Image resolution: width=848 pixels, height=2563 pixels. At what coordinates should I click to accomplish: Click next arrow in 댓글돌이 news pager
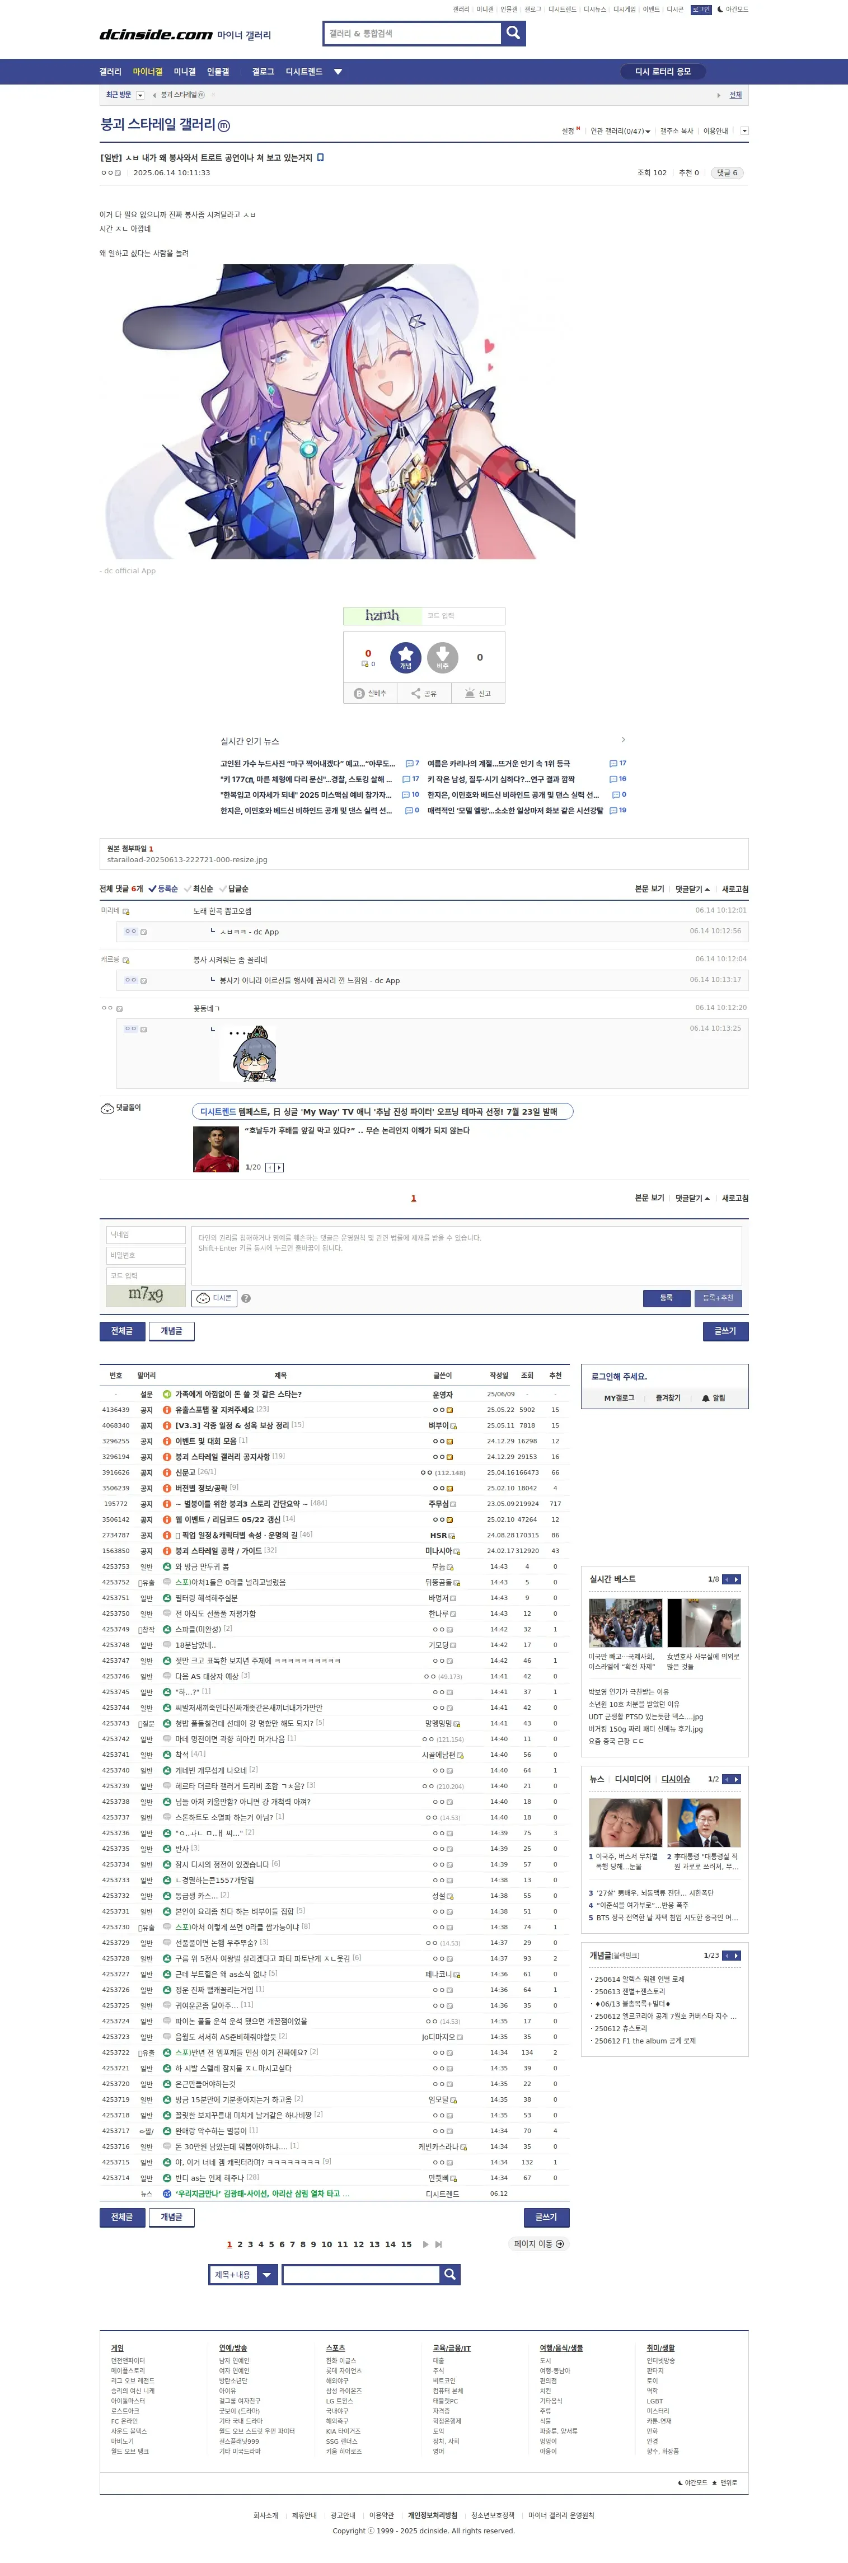[x=280, y=1167]
